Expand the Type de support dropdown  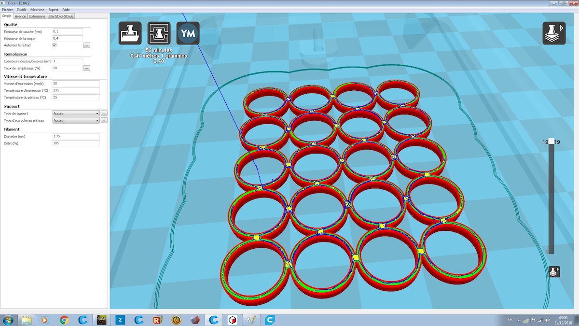click(76, 113)
